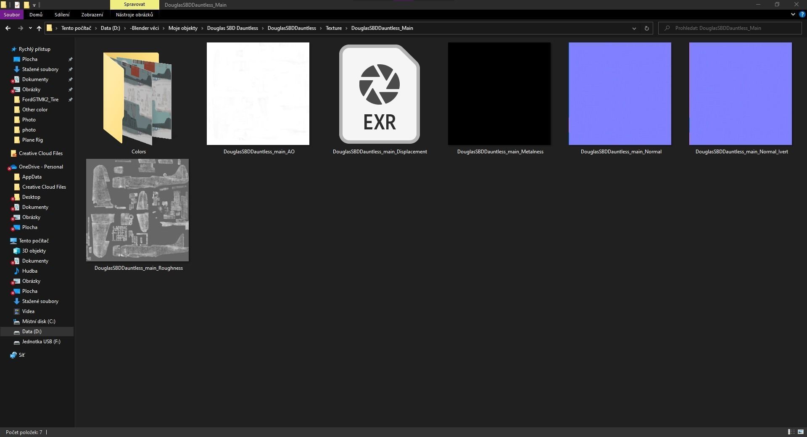Open the Soubor file menu
This screenshot has width=807, height=437.
pos(12,15)
